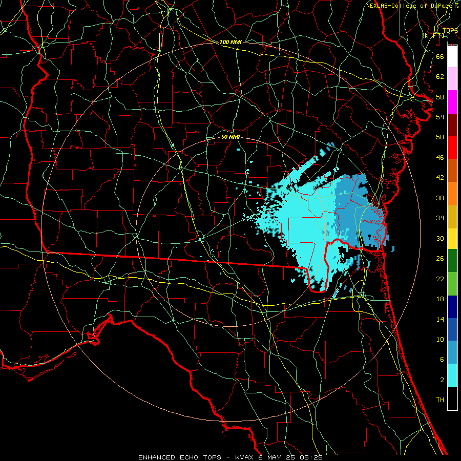The height and width of the screenshot is (461, 461).
Task: Click the legend value 2
Action: [x=442, y=380]
